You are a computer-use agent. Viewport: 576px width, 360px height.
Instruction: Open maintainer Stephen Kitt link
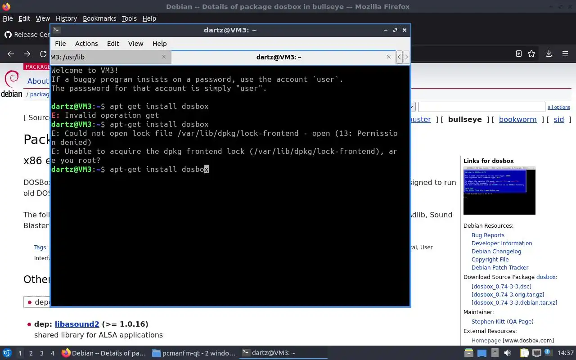(x=488, y=322)
